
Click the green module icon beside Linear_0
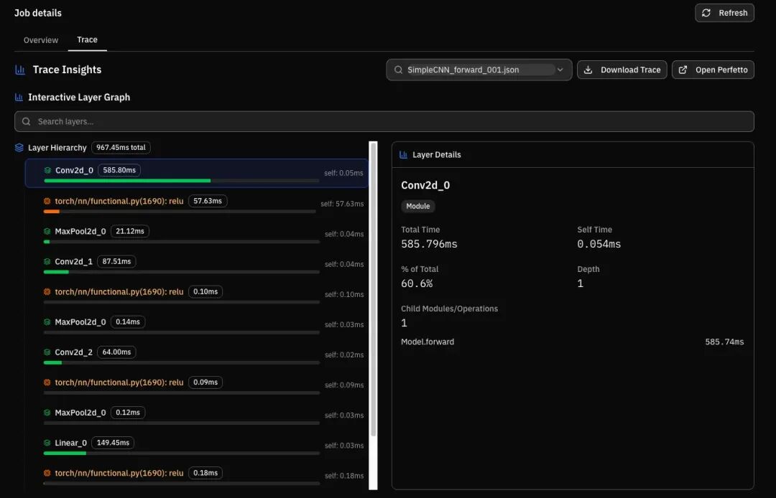(x=47, y=443)
